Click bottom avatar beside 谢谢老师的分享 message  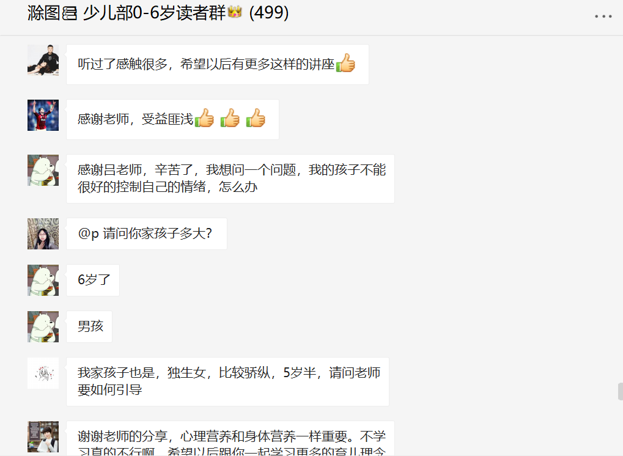pyautogui.click(x=43, y=436)
